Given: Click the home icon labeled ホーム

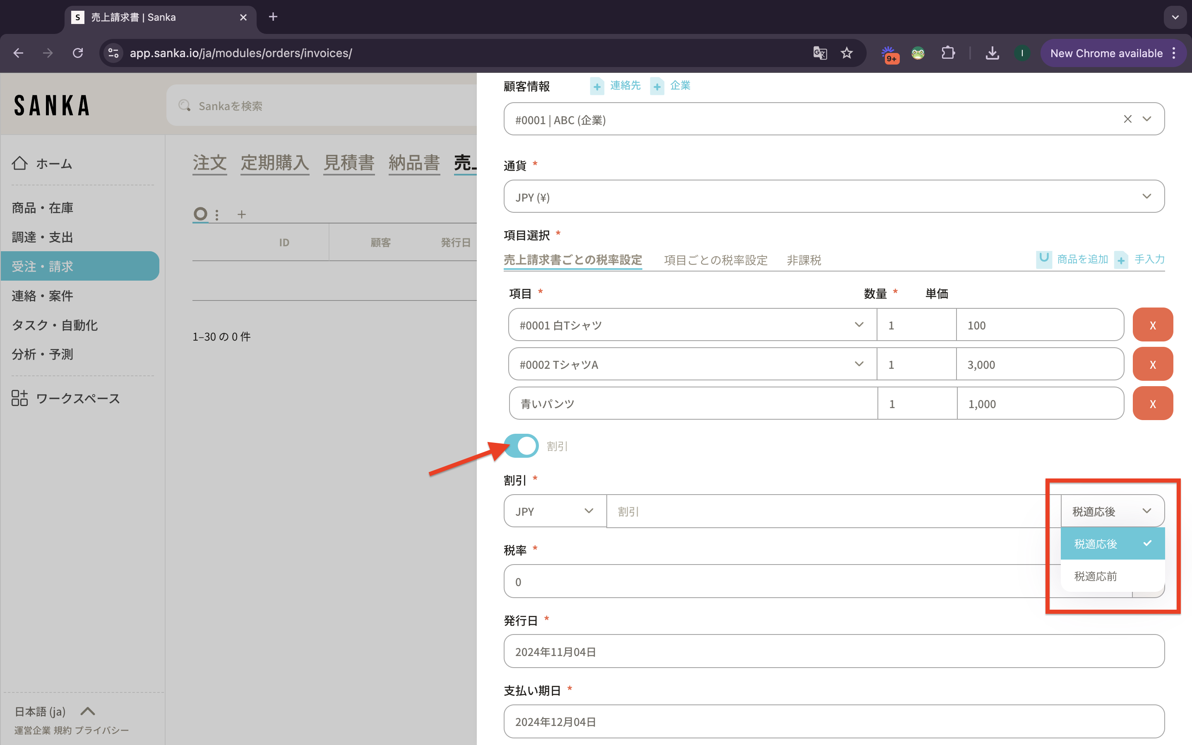Looking at the screenshot, I should tap(20, 163).
